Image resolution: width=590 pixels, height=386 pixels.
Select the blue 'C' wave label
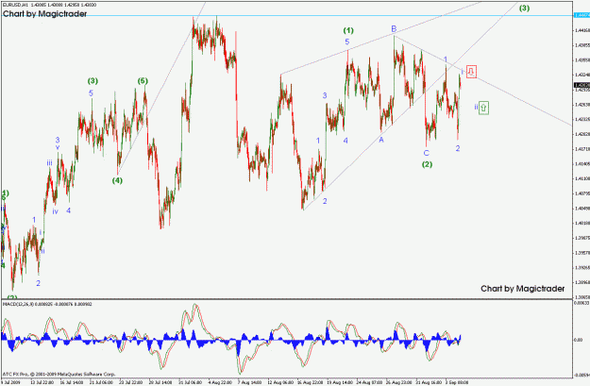(427, 153)
